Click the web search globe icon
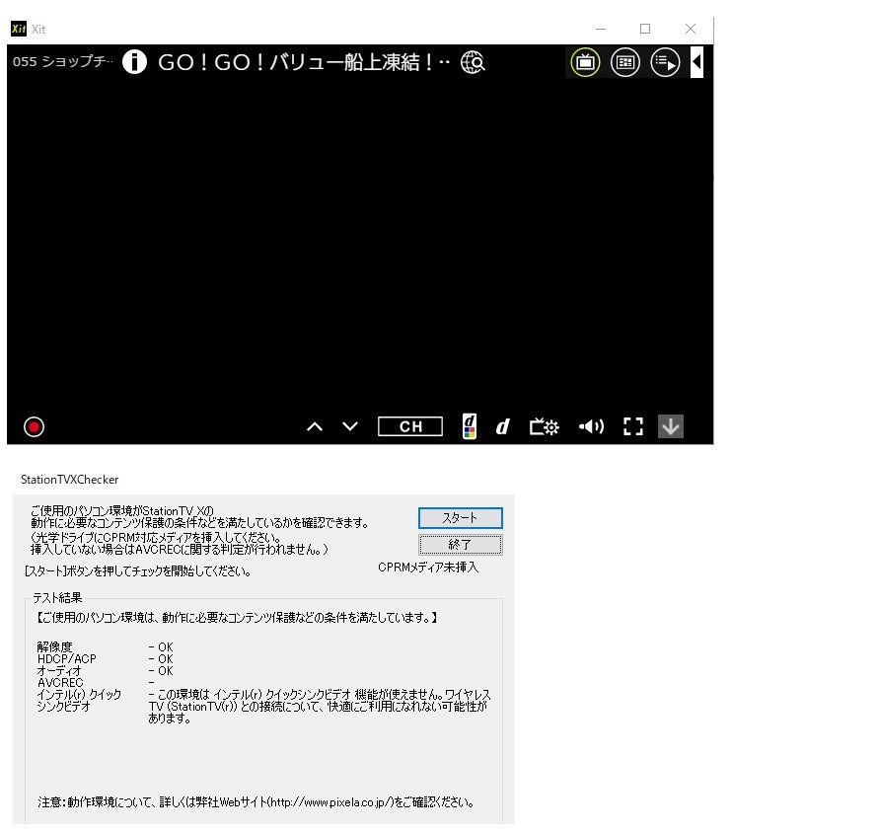This screenshot has width=878, height=834. tap(473, 62)
